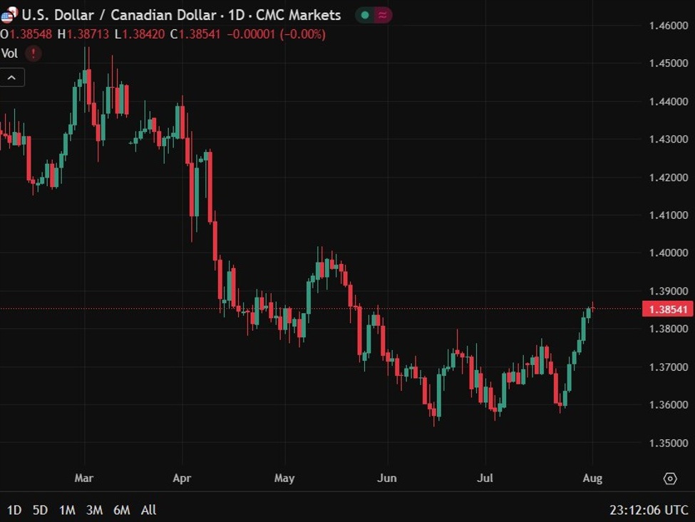Select the All time range
695x522 pixels.
click(x=148, y=510)
